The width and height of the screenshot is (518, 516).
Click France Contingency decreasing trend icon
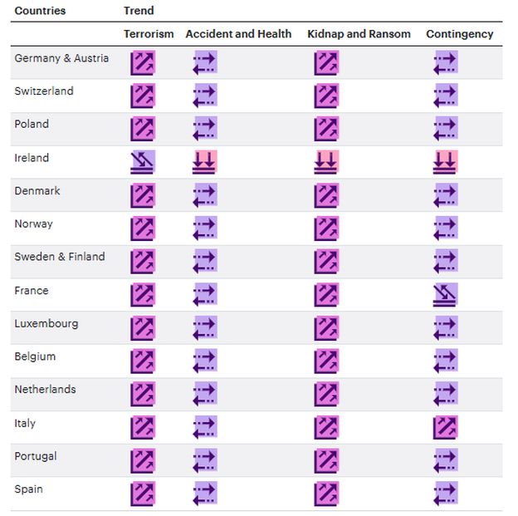[x=446, y=295]
